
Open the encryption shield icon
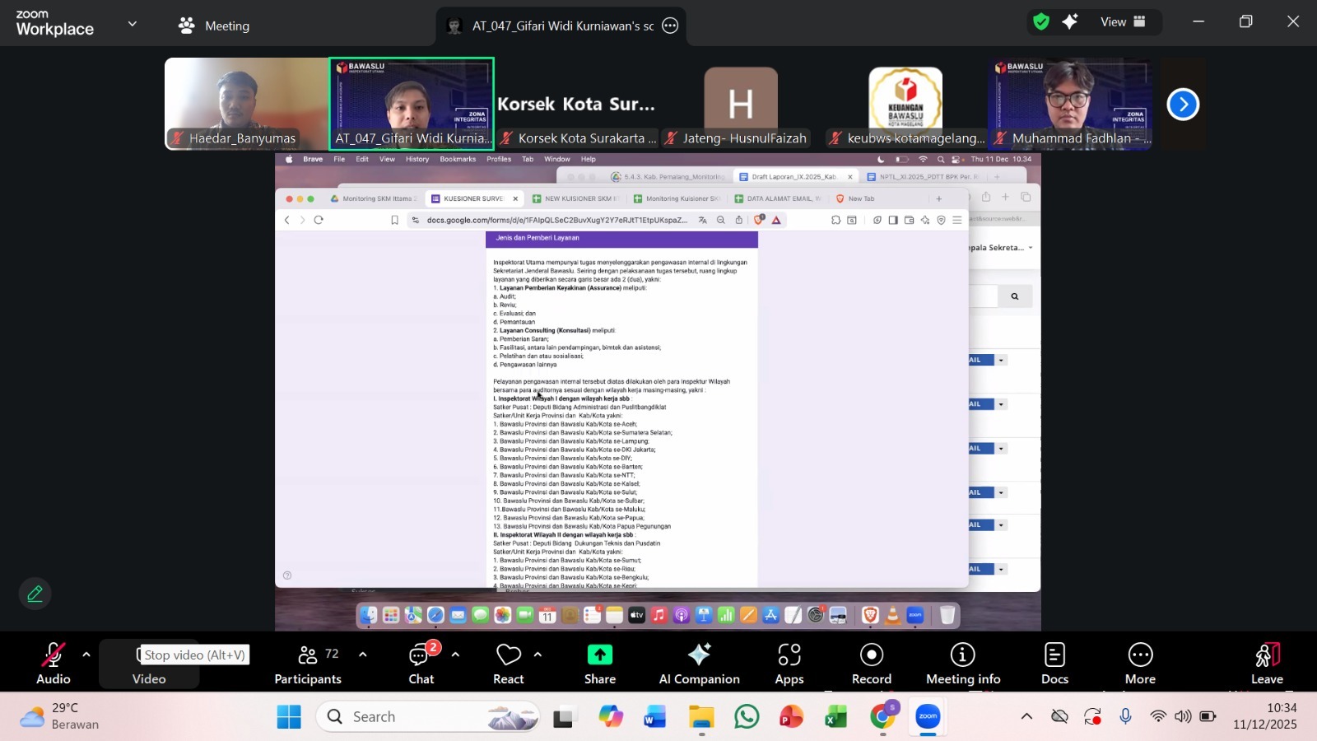coord(1041,22)
